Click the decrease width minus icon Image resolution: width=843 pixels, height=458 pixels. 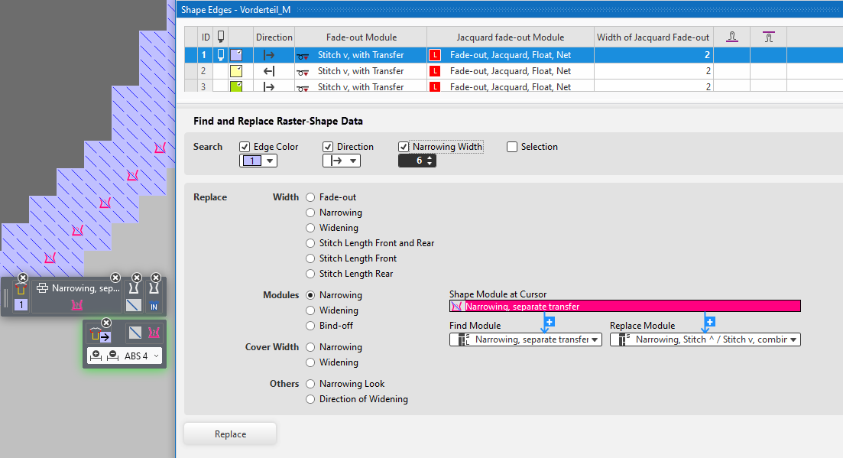tap(112, 356)
